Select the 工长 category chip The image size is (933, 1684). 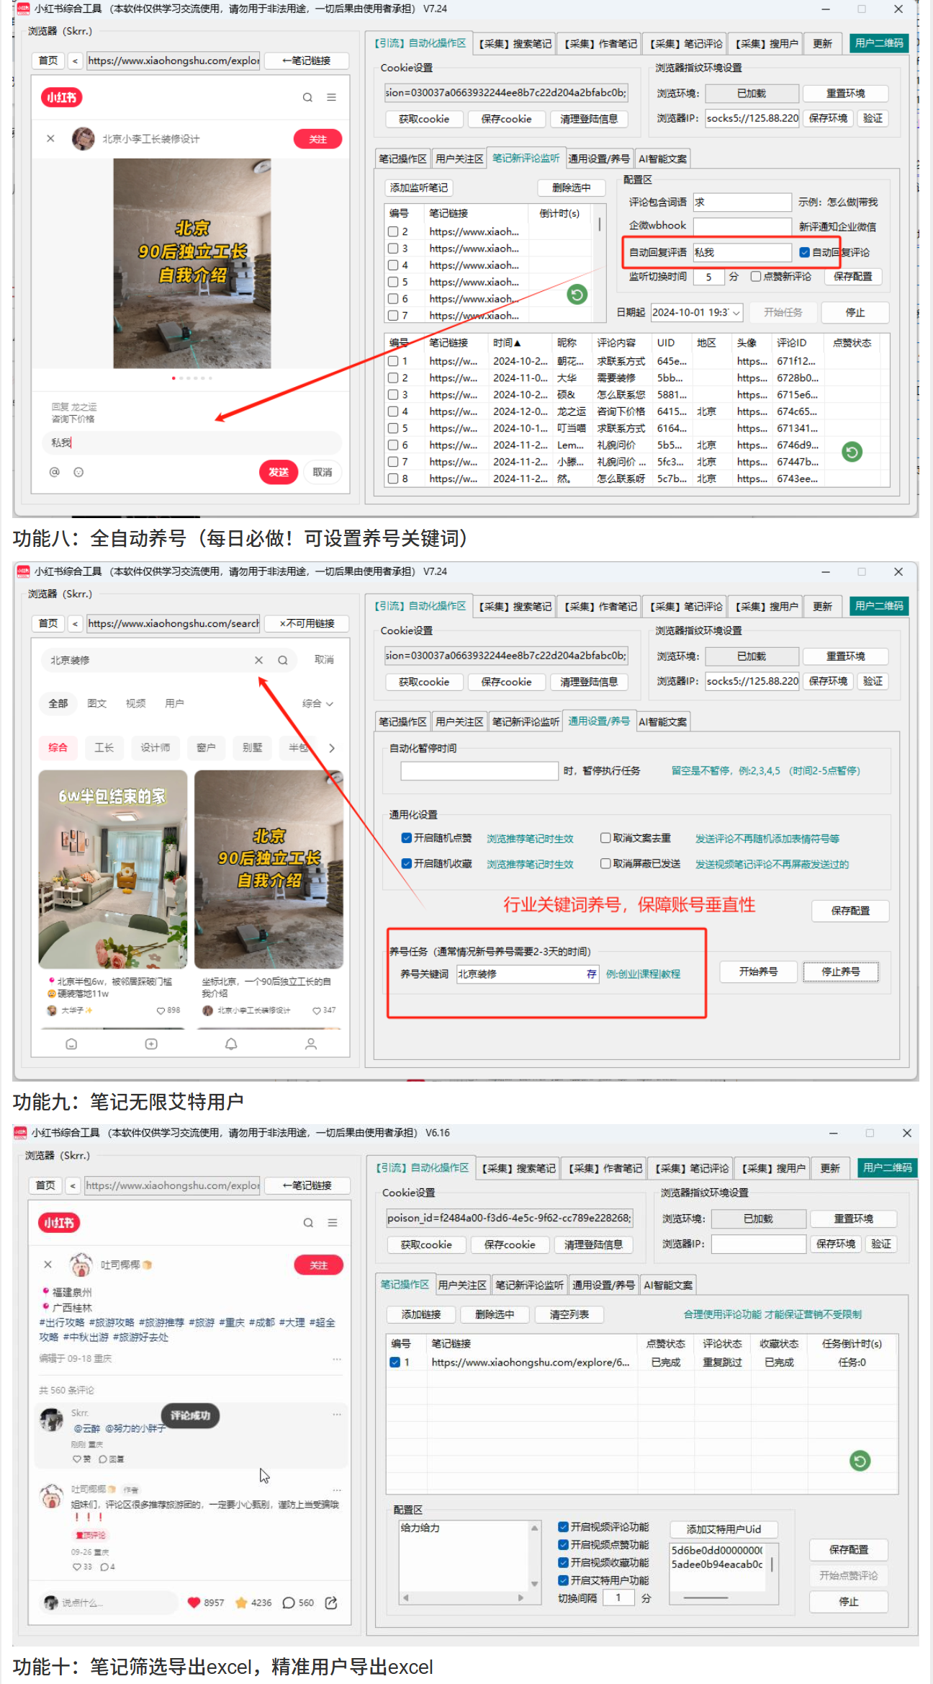(x=104, y=748)
